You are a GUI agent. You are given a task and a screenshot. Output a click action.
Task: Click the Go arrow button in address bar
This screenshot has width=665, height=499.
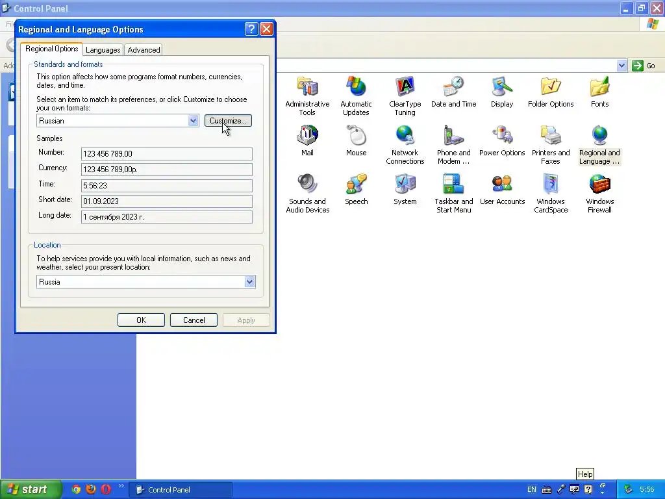[637, 66]
